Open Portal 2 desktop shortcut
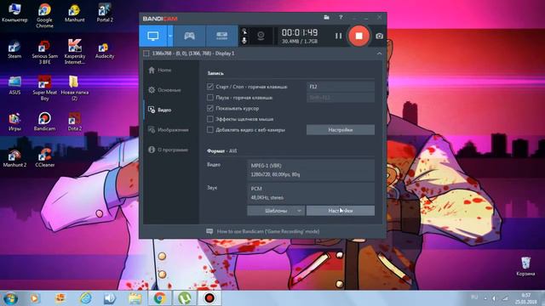 tap(105, 13)
